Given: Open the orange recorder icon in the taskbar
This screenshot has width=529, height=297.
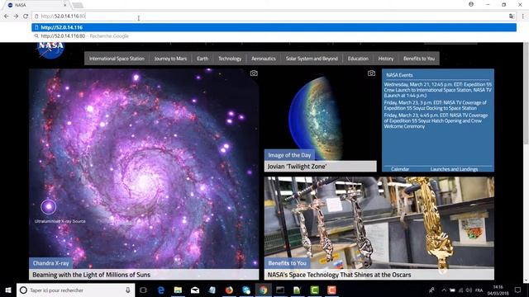Looking at the screenshot, I should pos(331,290).
